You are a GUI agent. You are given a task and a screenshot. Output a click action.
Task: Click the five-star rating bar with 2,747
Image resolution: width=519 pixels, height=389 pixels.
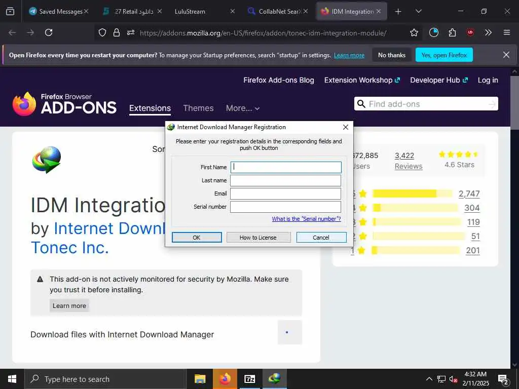412,193
